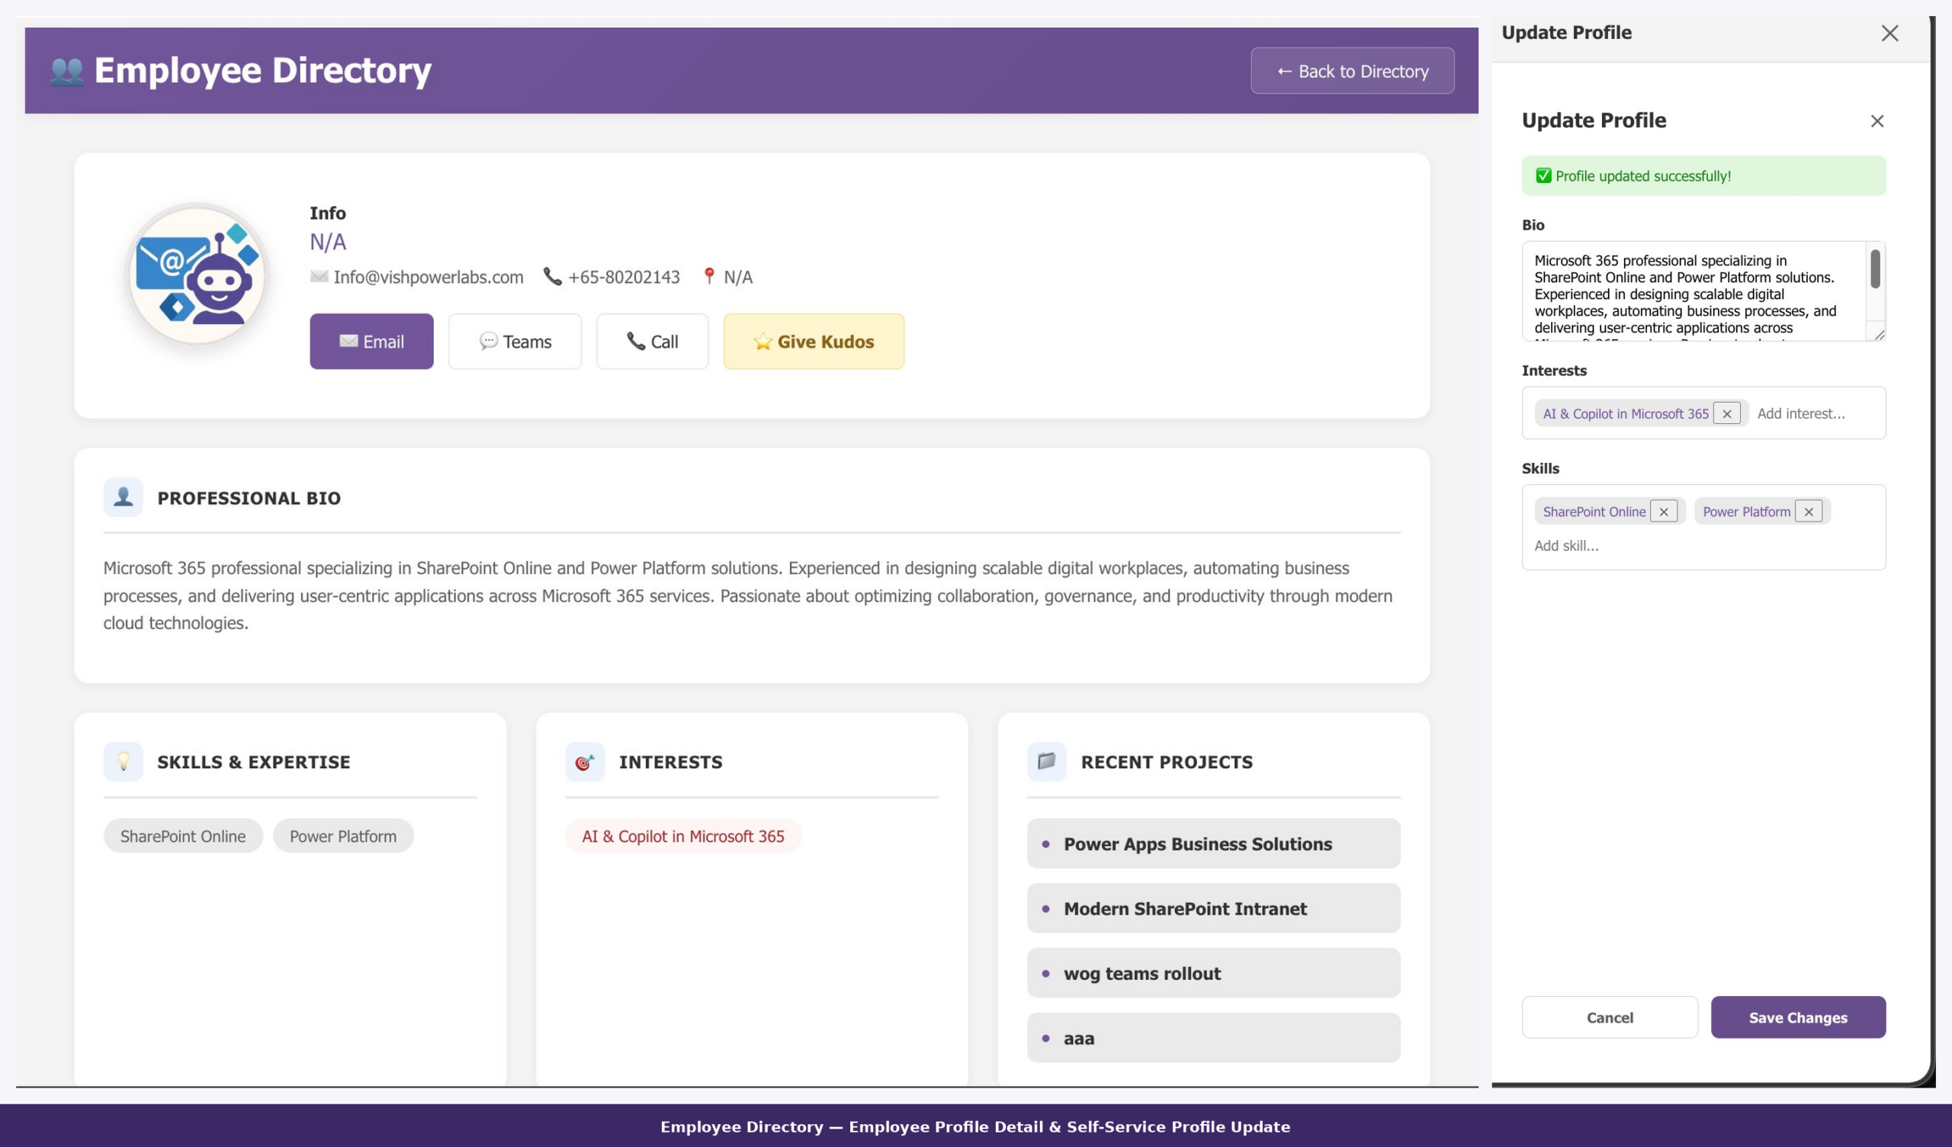This screenshot has width=1952, height=1147.
Task: Click the location pin icon
Action: click(709, 276)
